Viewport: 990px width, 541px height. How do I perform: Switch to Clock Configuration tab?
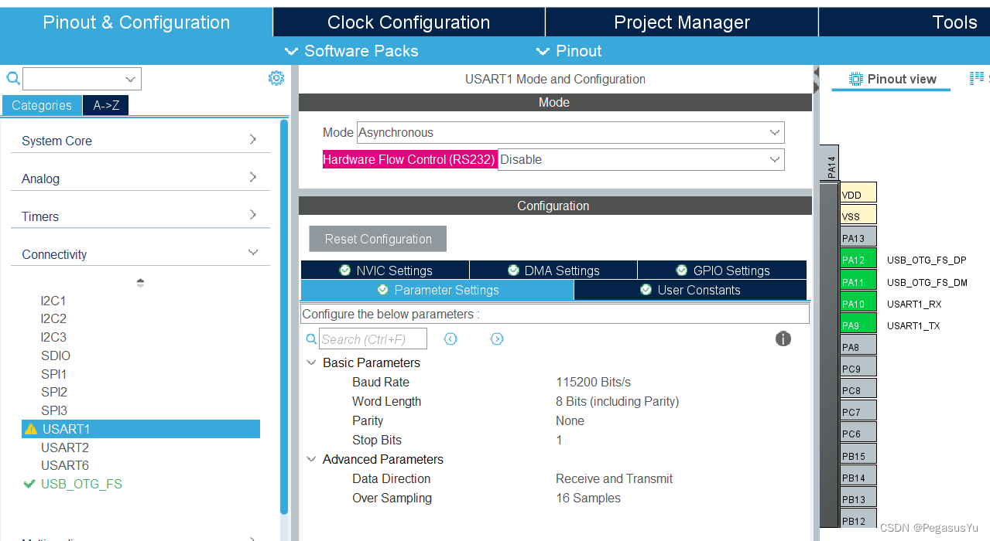point(409,22)
